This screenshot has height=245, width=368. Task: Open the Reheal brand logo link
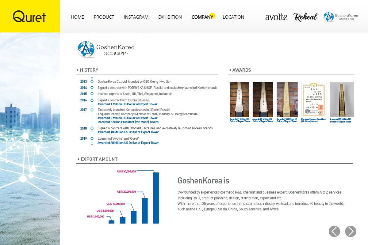[305, 17]
